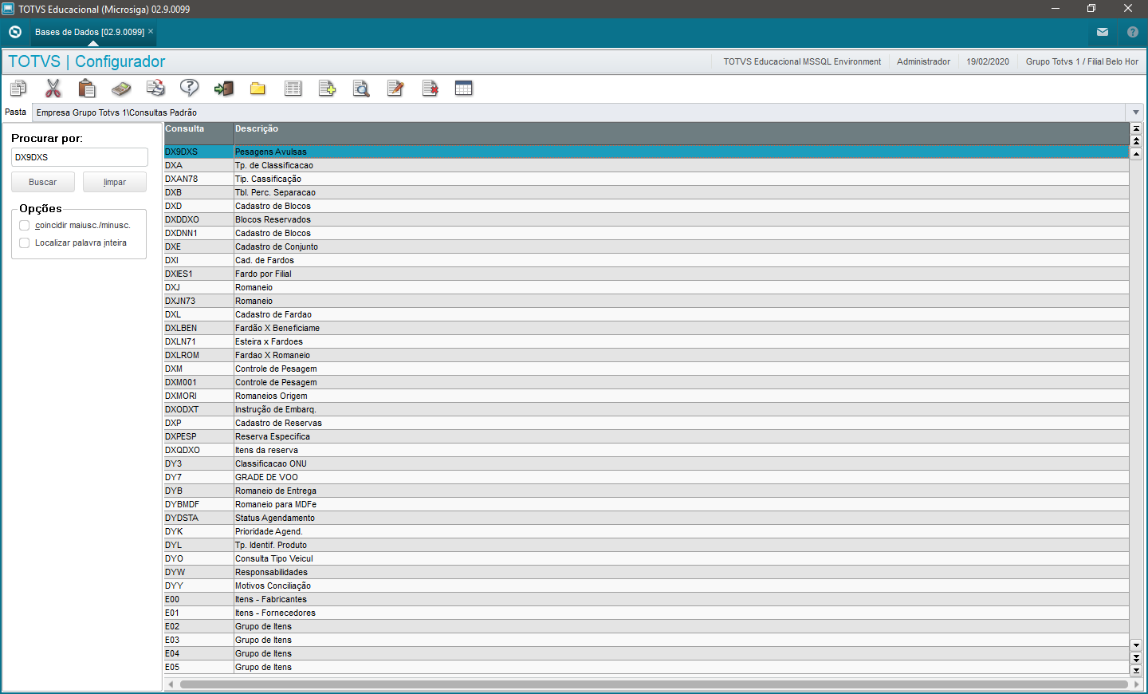The width and height of the screenshot is (1148, 694).
Task: Delete record with red X document icon
Action: click(430, 88)
